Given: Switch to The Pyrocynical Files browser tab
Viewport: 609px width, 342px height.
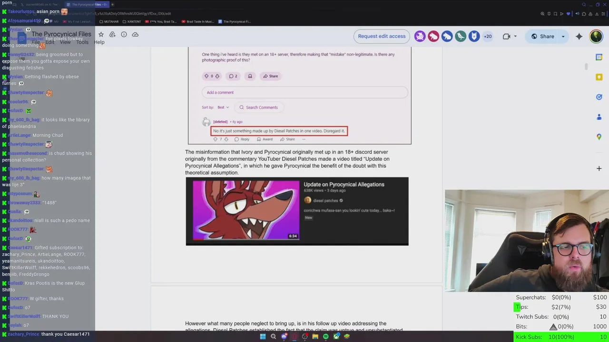Looking at the screenshot, I should pos(87,4).
